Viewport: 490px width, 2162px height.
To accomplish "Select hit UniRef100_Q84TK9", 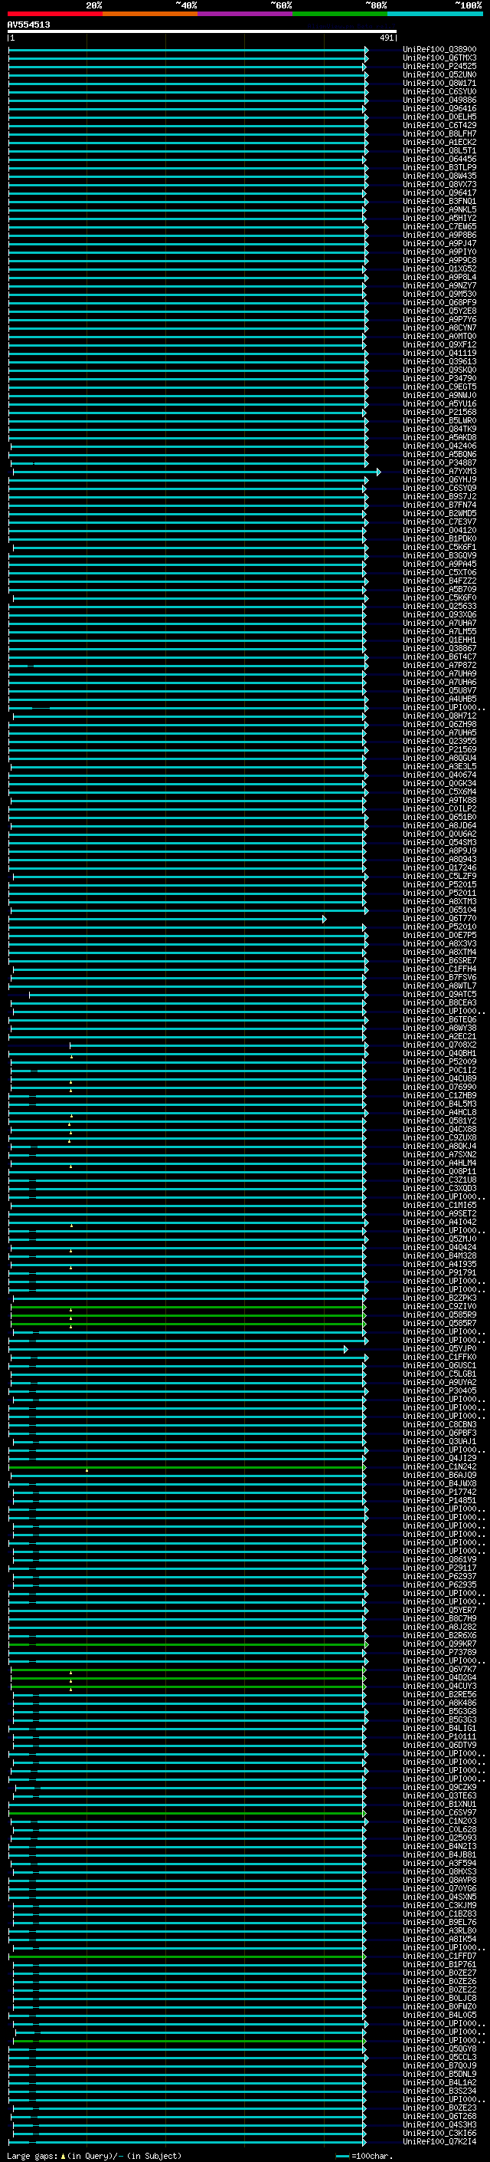I will (439, 429).
